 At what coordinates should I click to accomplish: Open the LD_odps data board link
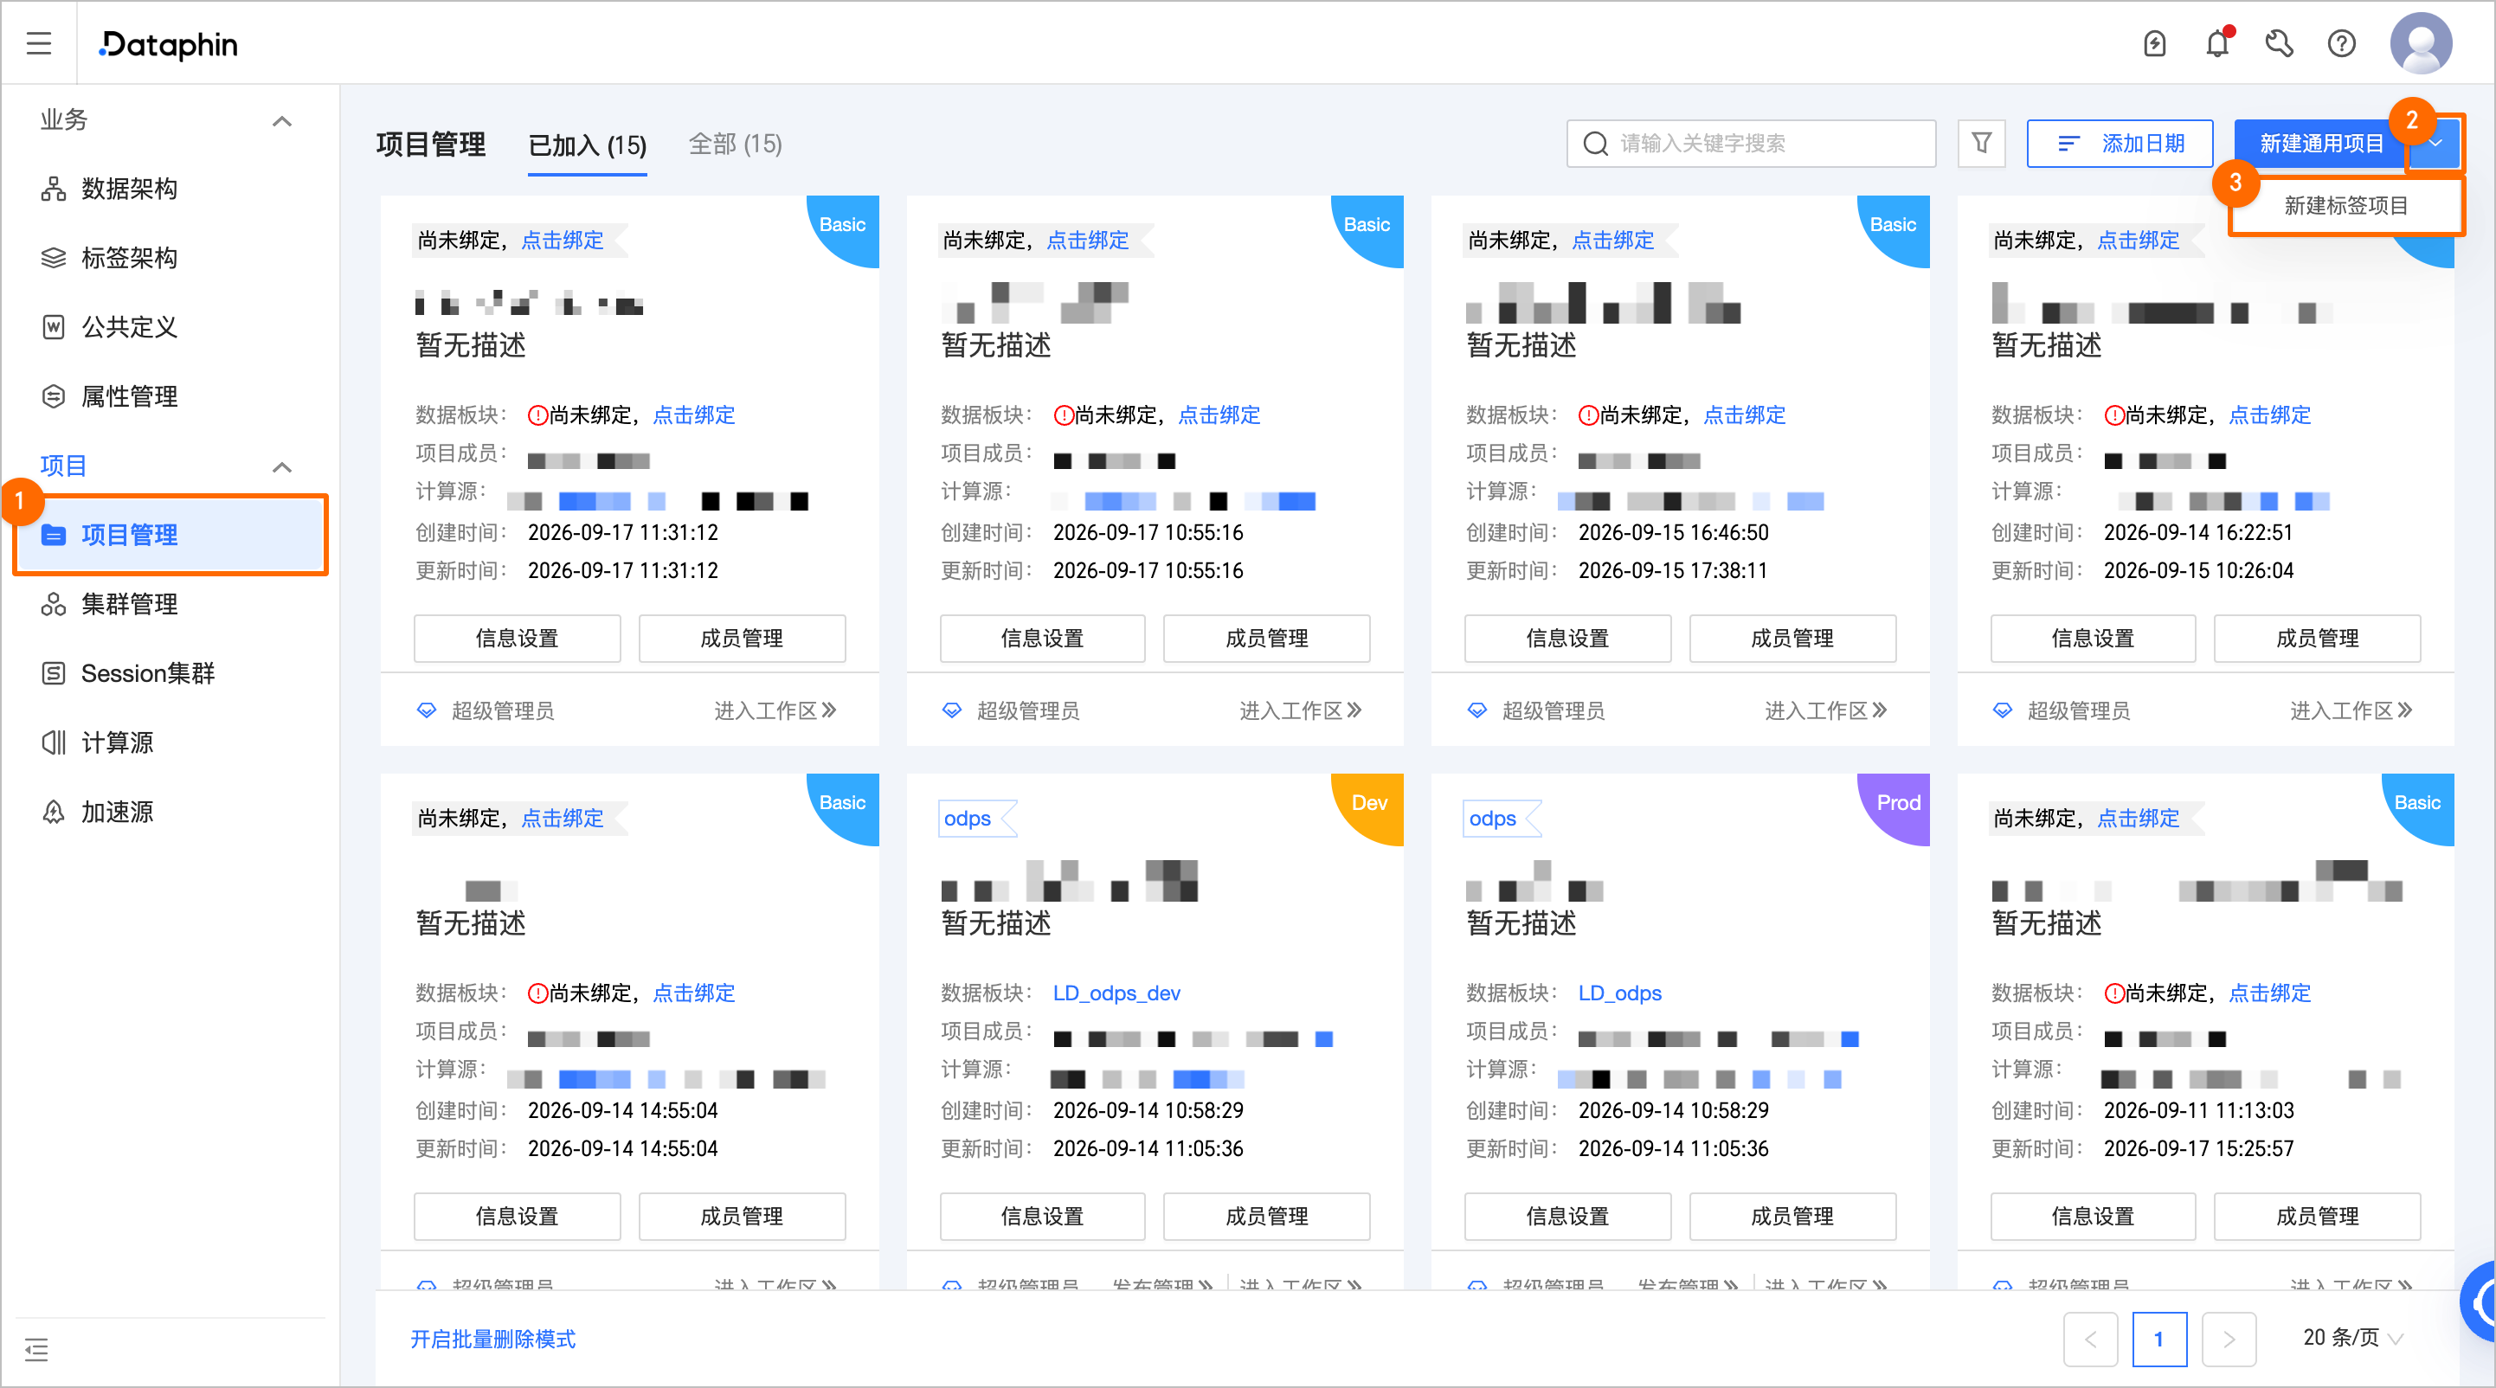click(1619, 993)
